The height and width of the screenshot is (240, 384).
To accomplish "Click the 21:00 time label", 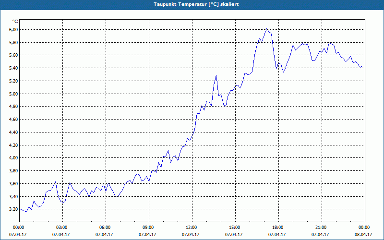I will [322, 227].
